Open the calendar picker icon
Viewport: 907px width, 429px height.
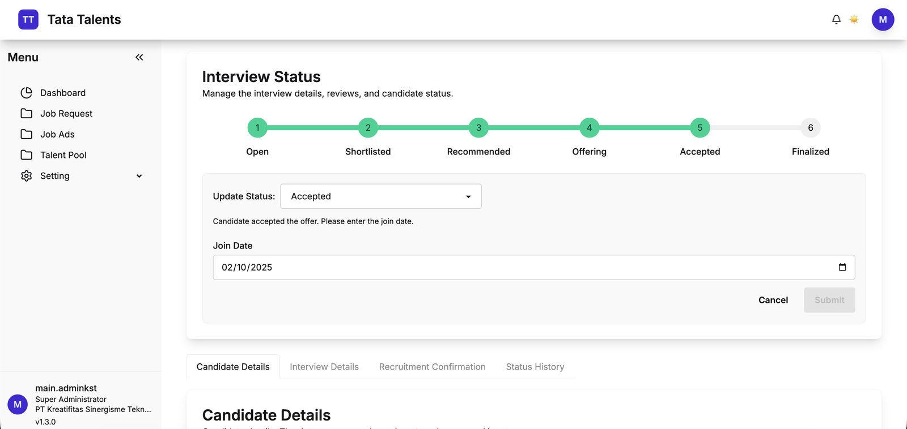tap(842, 267)
